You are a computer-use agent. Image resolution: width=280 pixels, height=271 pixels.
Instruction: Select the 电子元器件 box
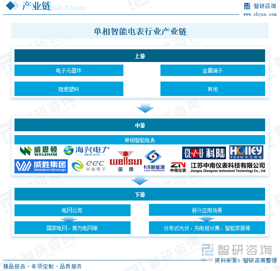pos(69,71)
